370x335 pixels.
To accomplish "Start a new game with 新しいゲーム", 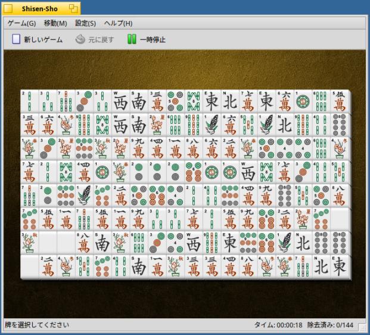I will pyautogui.click(x=38, y=39).
